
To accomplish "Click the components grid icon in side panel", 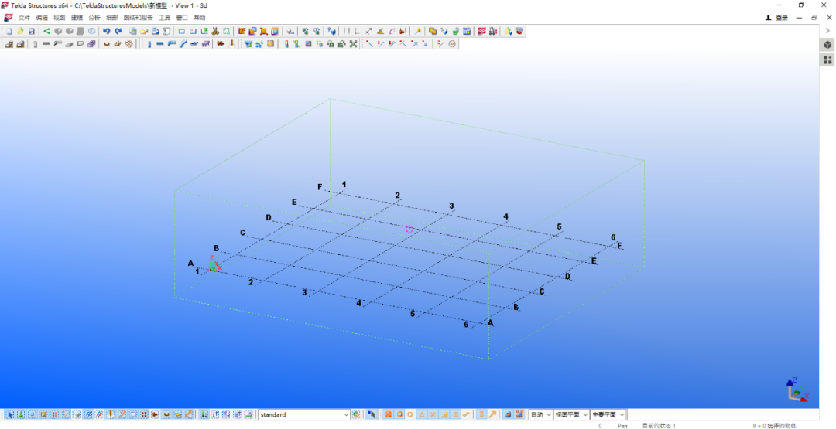I will click(x=827, y=60).
